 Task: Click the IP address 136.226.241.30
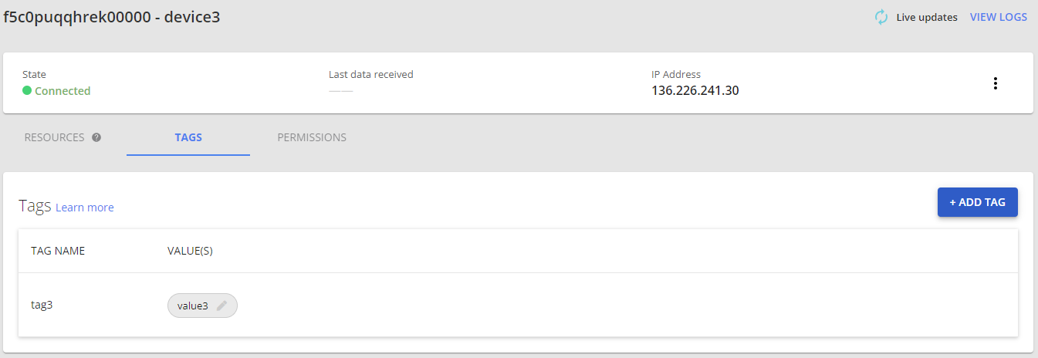(695, 91)
